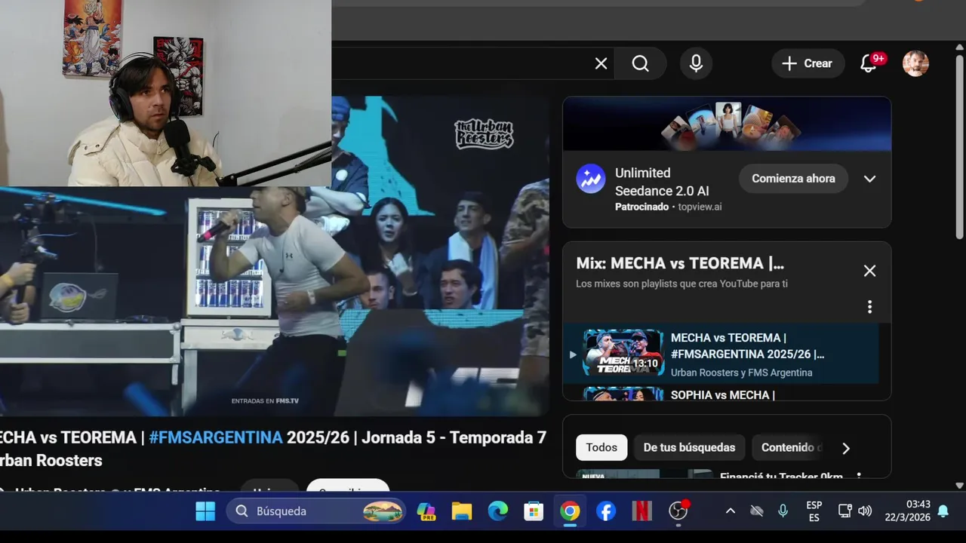Open the volume speaker tray icon

[x=865, y=511]
